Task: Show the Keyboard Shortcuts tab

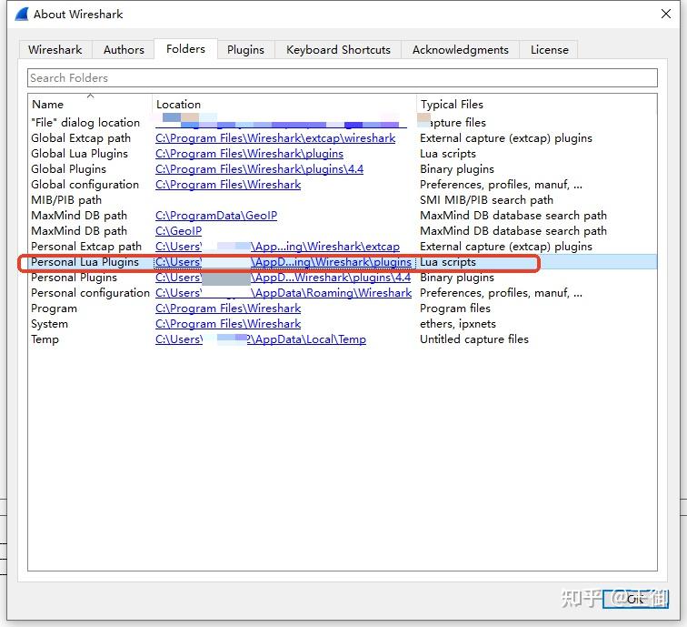Action: point(338,49)
